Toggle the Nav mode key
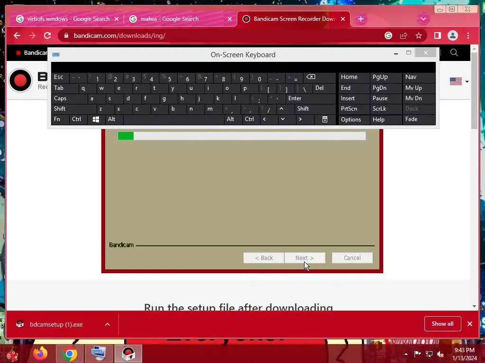The height and width of the screenshot is (363, 485). [419, 77]
